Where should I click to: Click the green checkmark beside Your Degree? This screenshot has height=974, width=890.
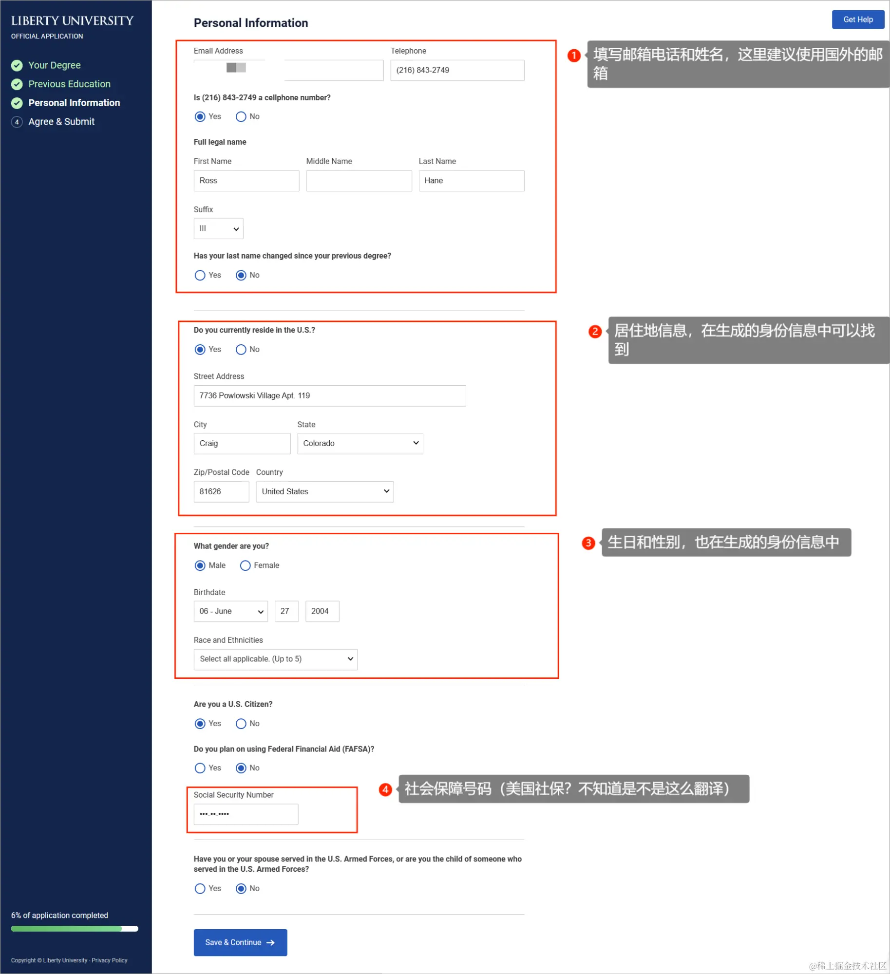click(x=17, y=65)
